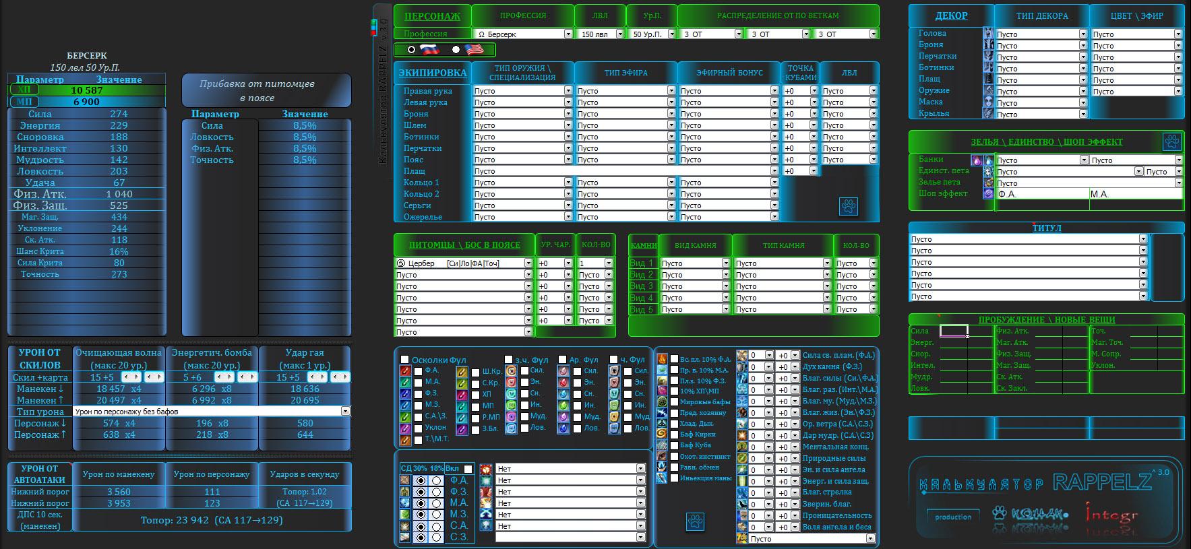Open the Профессия Берсерк dropdown
The height and width of the screenshot is (549, 1191).
[568, 34]
